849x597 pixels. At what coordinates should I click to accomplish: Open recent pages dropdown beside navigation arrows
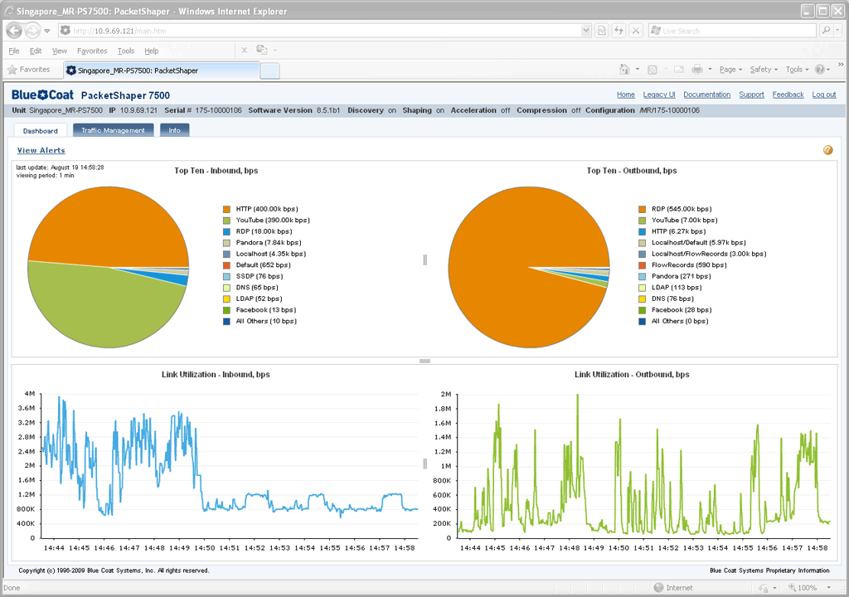[x=47, y=31]
